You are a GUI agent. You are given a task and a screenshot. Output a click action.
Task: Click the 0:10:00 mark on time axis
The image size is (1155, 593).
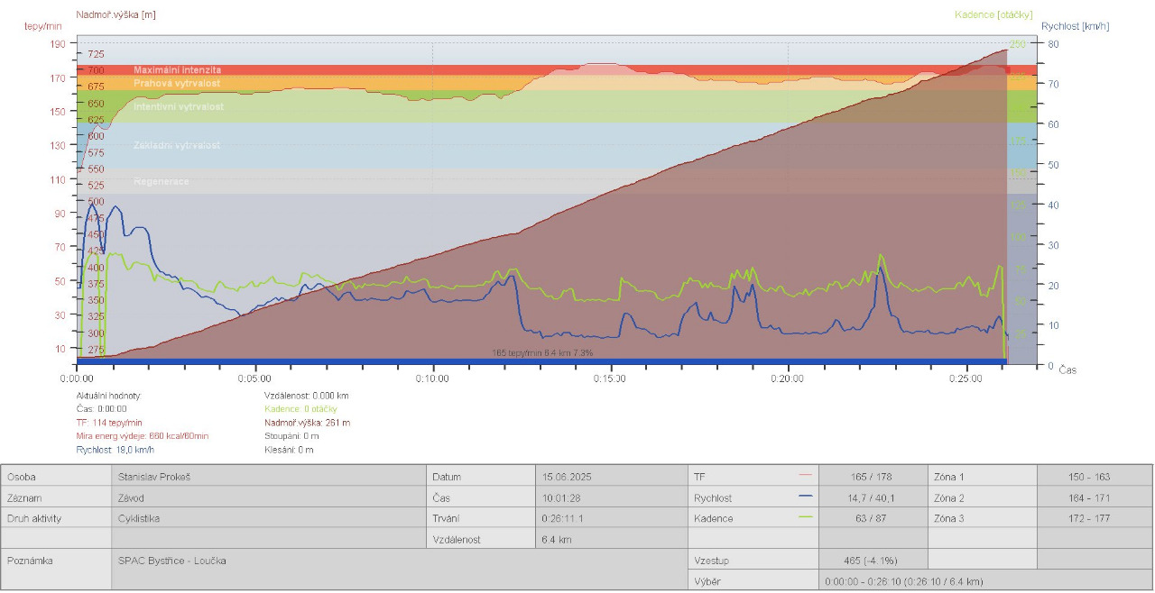click(x=432, y=379)
